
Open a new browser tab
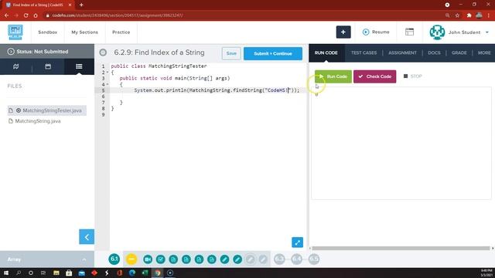[x=81, y=5]
